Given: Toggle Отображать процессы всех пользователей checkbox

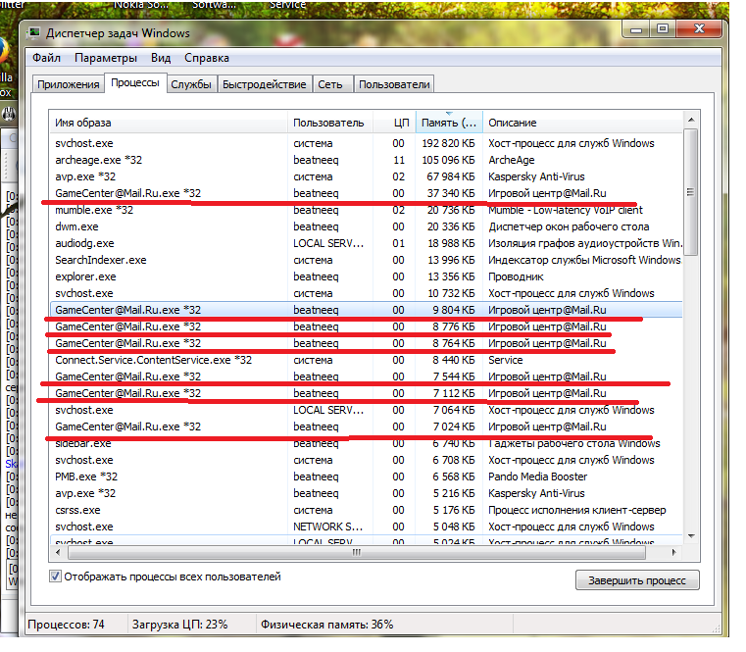Looking at the screenshot, I should point(55,577).
